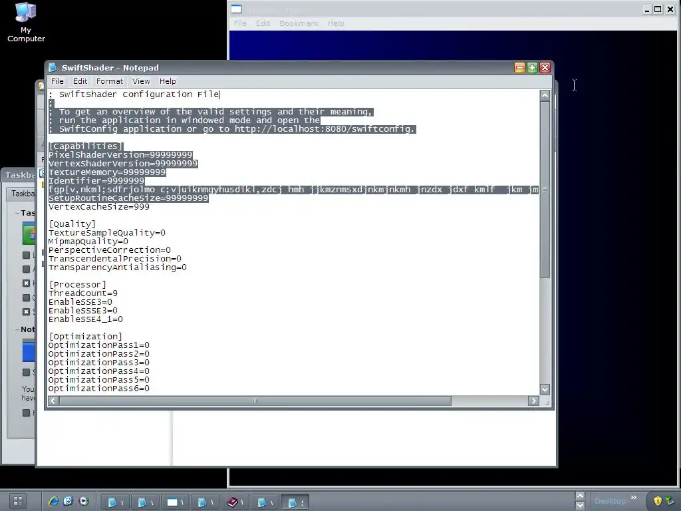Switch to the sixth taskbar button
This screenshot has width=681, height=511.
tap(265, 502)
